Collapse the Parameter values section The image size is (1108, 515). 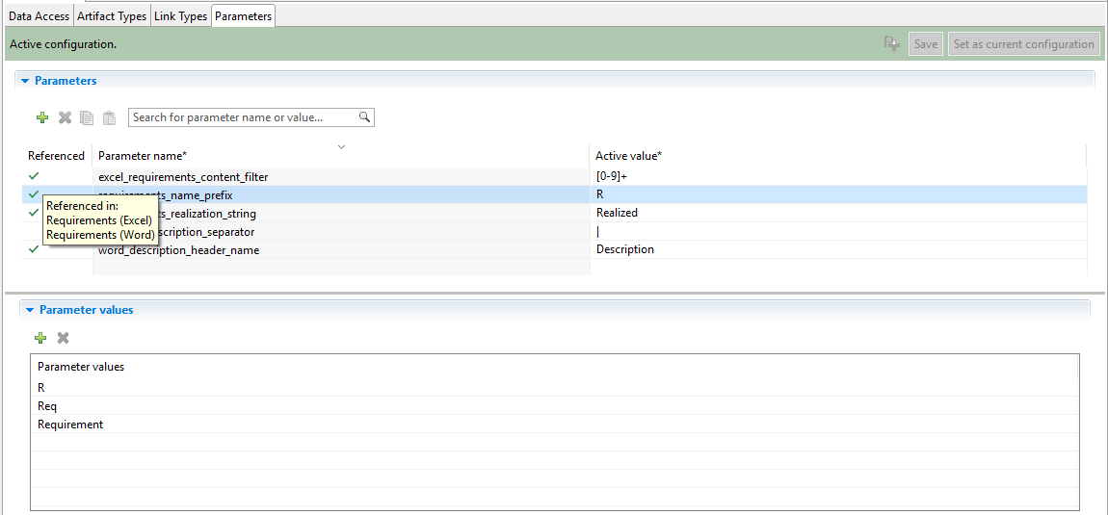pyautogui.click(x=30, y=310)
